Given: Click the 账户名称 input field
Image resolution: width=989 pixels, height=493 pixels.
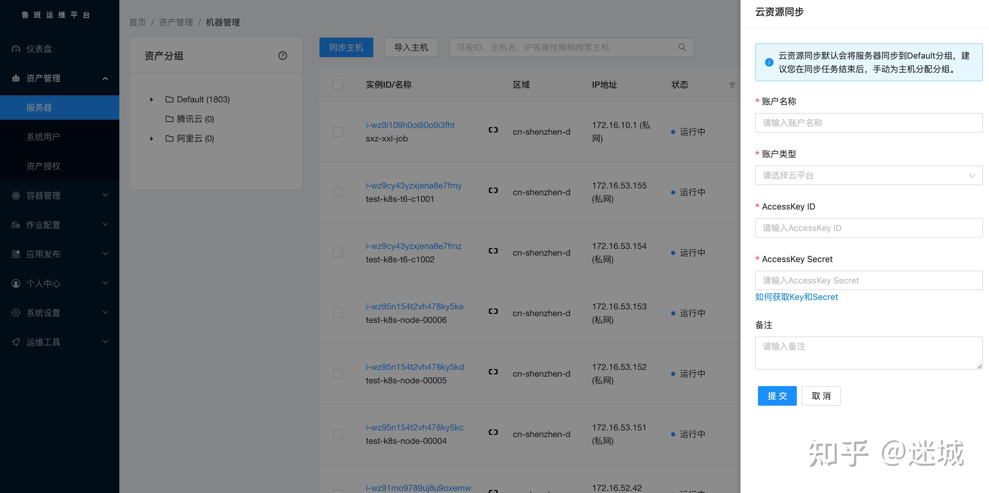Looking at the screenshot, I should pyautogui.click(x=868, y=123).
